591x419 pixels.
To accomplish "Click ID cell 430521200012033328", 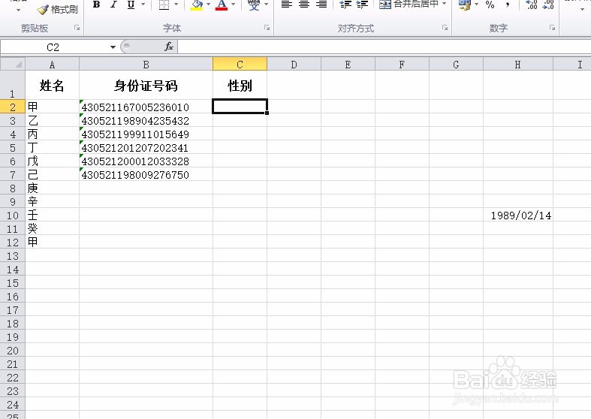I will pos(146,161).
